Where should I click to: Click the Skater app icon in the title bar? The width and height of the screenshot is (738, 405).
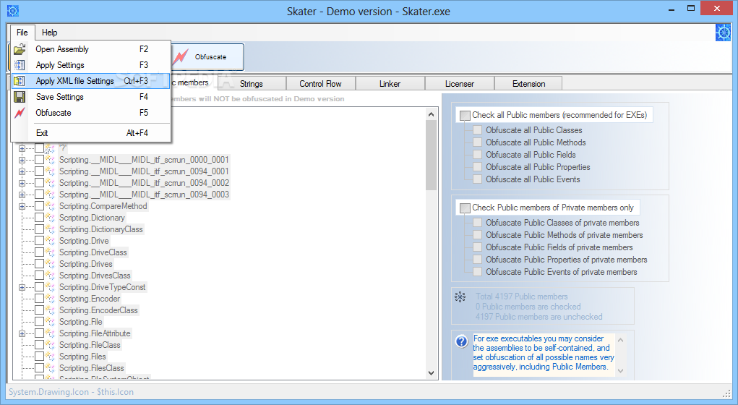coord(13,10)
